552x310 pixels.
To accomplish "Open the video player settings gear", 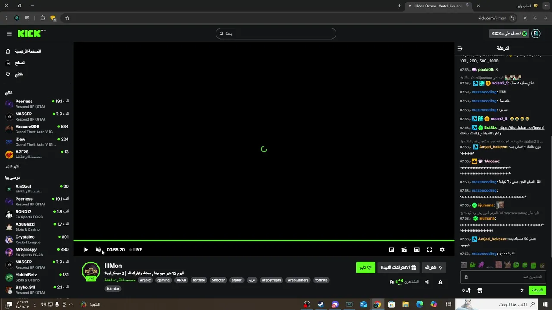I will tap(442, 250).
